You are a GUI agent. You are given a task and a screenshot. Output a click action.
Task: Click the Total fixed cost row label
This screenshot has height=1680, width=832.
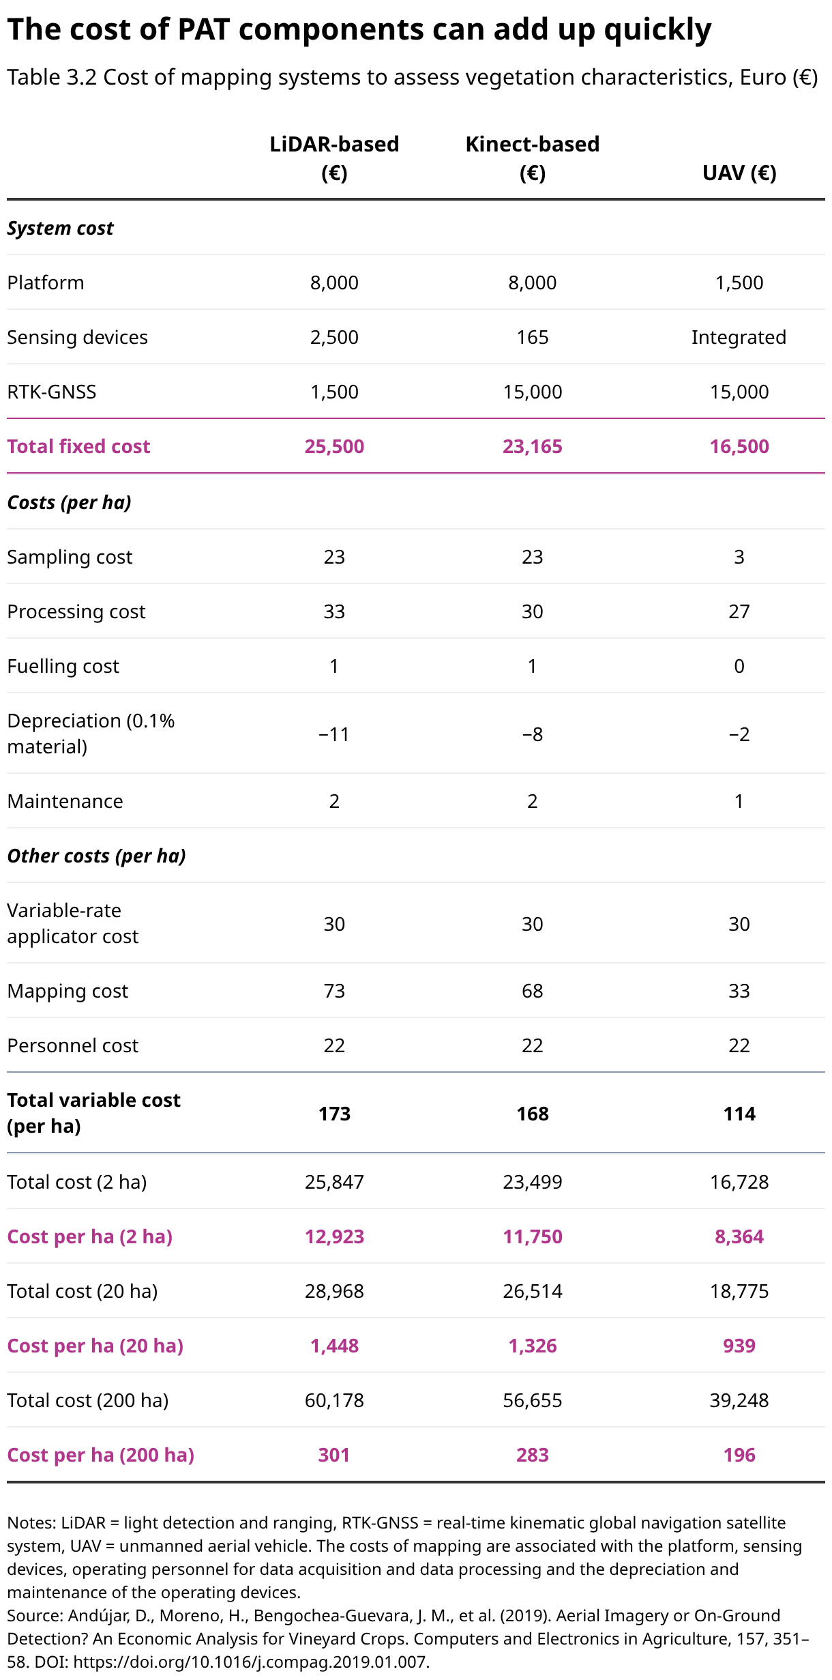click(78, 446)
